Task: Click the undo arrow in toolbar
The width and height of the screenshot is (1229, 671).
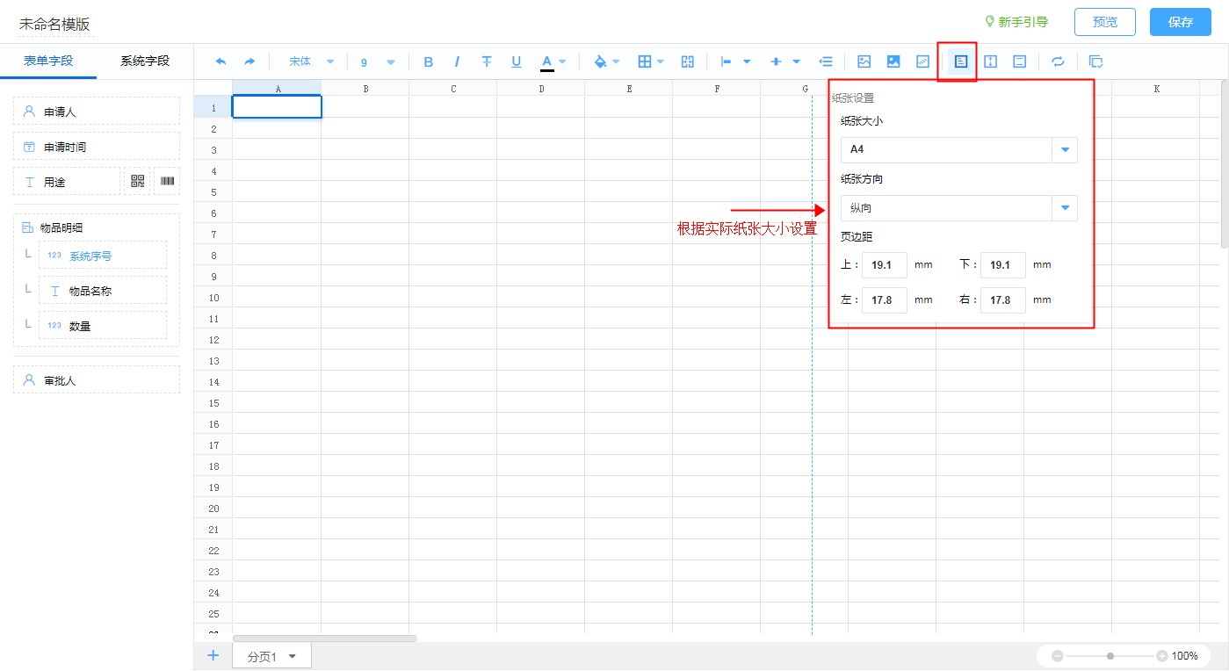Action: (x=220, y=61)
